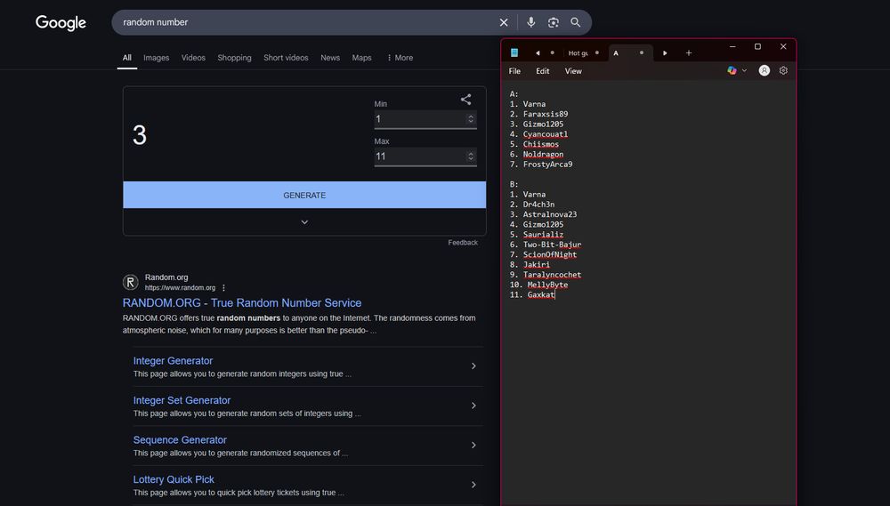Expand the Integer Set Generator arrow
This screenshot has width=890, height=506.
(x=473, y=406)
